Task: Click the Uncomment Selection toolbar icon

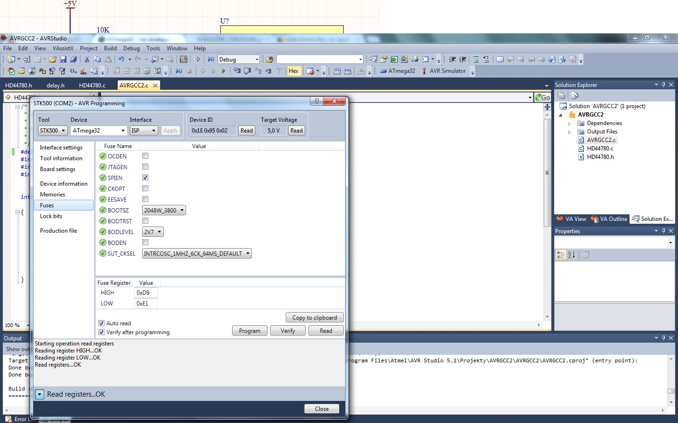Action: click(x=486, y=59)
